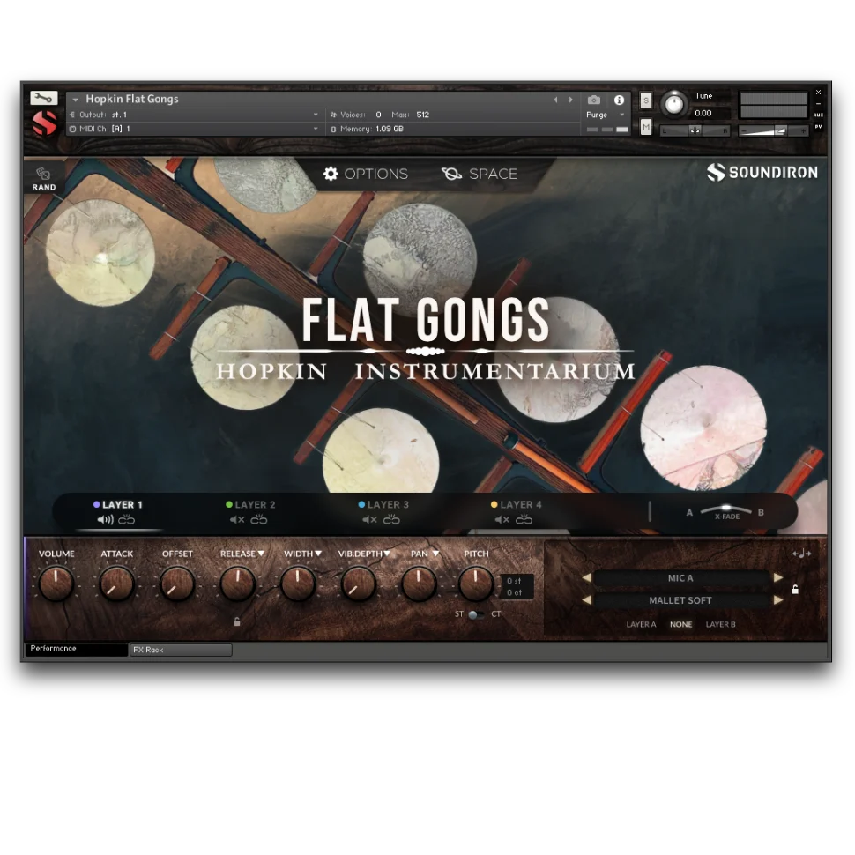Unmute Layer 3 speaker icon
The width and height of the screenshot is (855, 855).
369,520
